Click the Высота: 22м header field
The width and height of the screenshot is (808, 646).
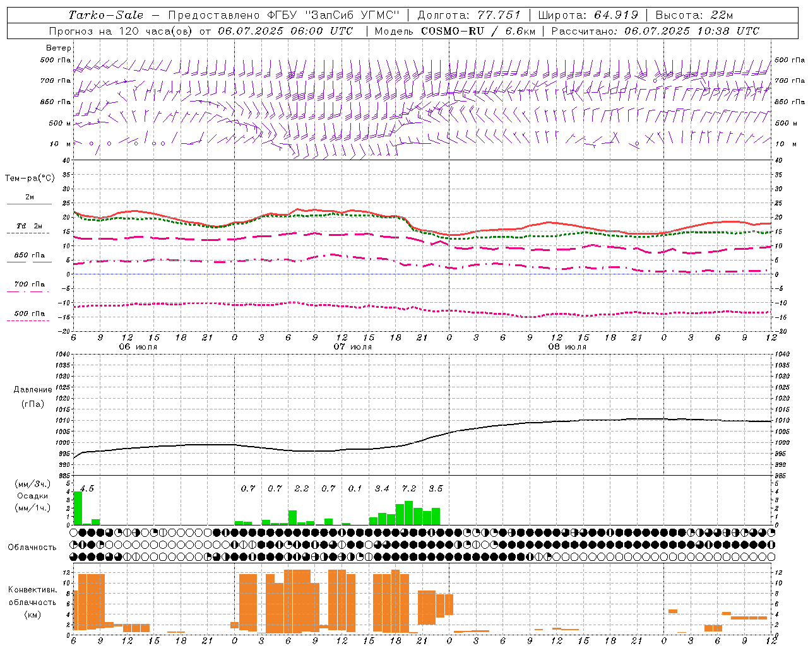(694, 15)
